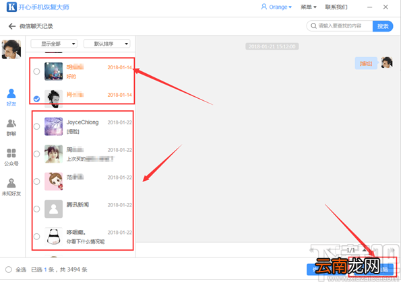Click the back arrow next to 微信聊天记录
405x285 pixels.
pyautogui.click(x=12, y=26)
